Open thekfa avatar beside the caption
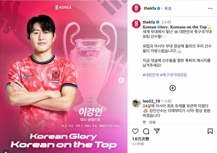The image size is (217, 153). point(136,24)
